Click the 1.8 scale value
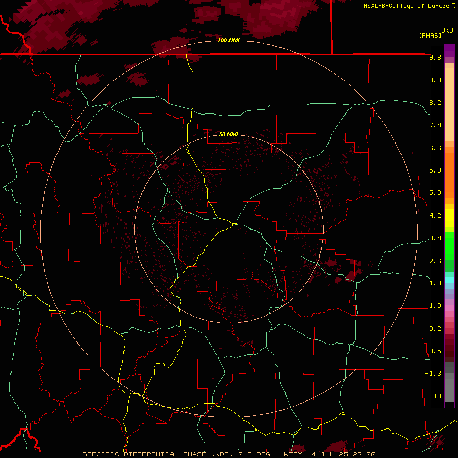Viewport: 458px width, 458px height. [x=435, y=283]
